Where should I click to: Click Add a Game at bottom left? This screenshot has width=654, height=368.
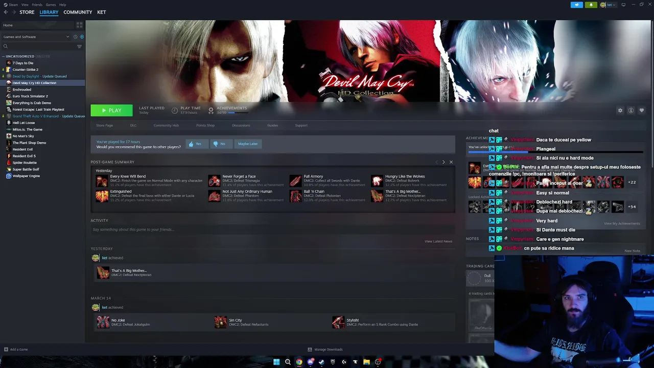[16, 350]
